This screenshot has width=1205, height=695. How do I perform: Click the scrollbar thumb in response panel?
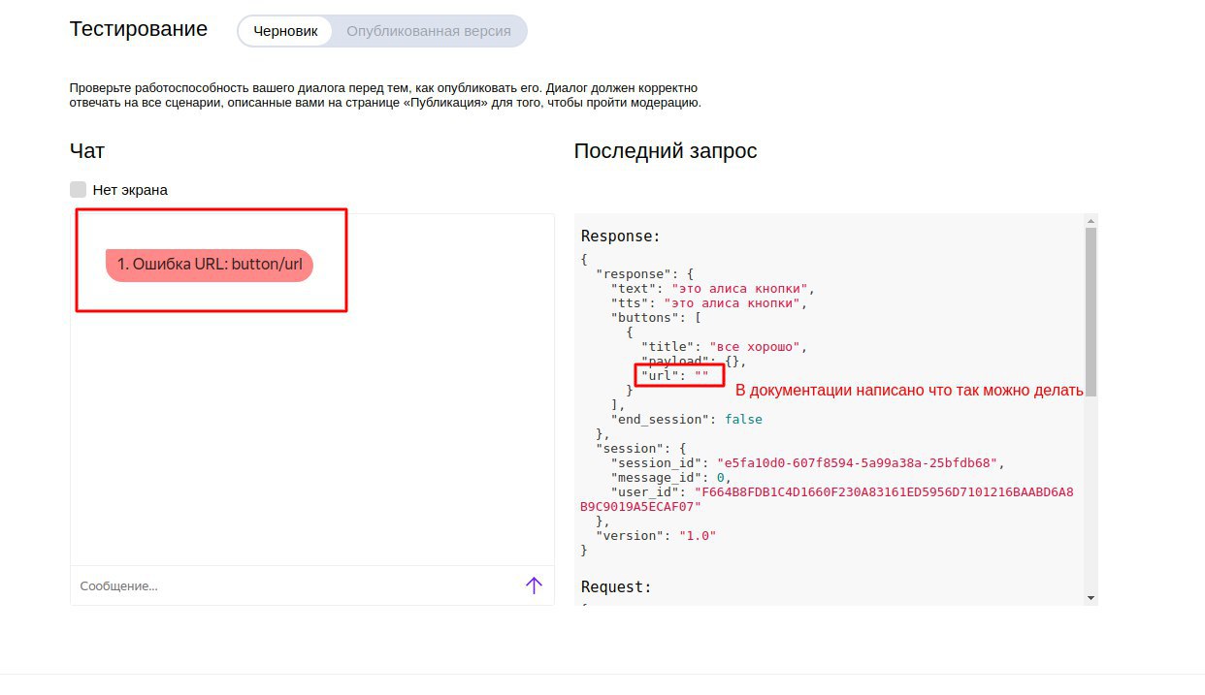pyautogui.click(x=1091, y=311)
